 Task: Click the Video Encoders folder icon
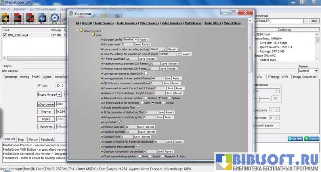(x=81, y=30)
